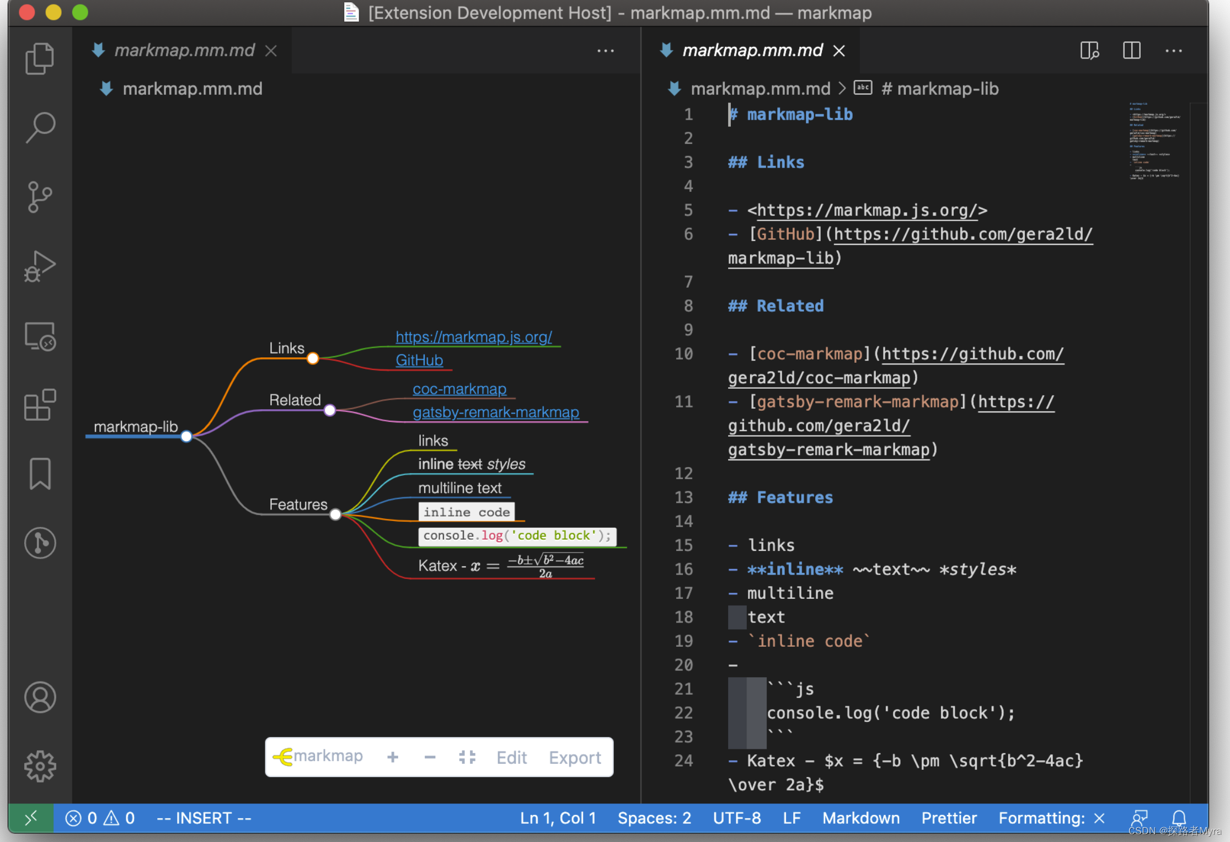Open the Source Control view
Viewport: 1230px width, 842px height.
pyautogui.click(x=40, y=197)
